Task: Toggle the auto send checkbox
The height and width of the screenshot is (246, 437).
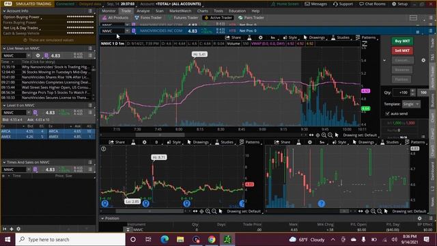Action: [x=387, y=113]
